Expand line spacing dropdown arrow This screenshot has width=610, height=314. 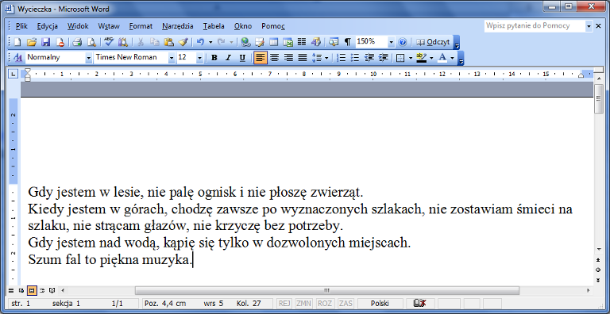pos(326,58)
